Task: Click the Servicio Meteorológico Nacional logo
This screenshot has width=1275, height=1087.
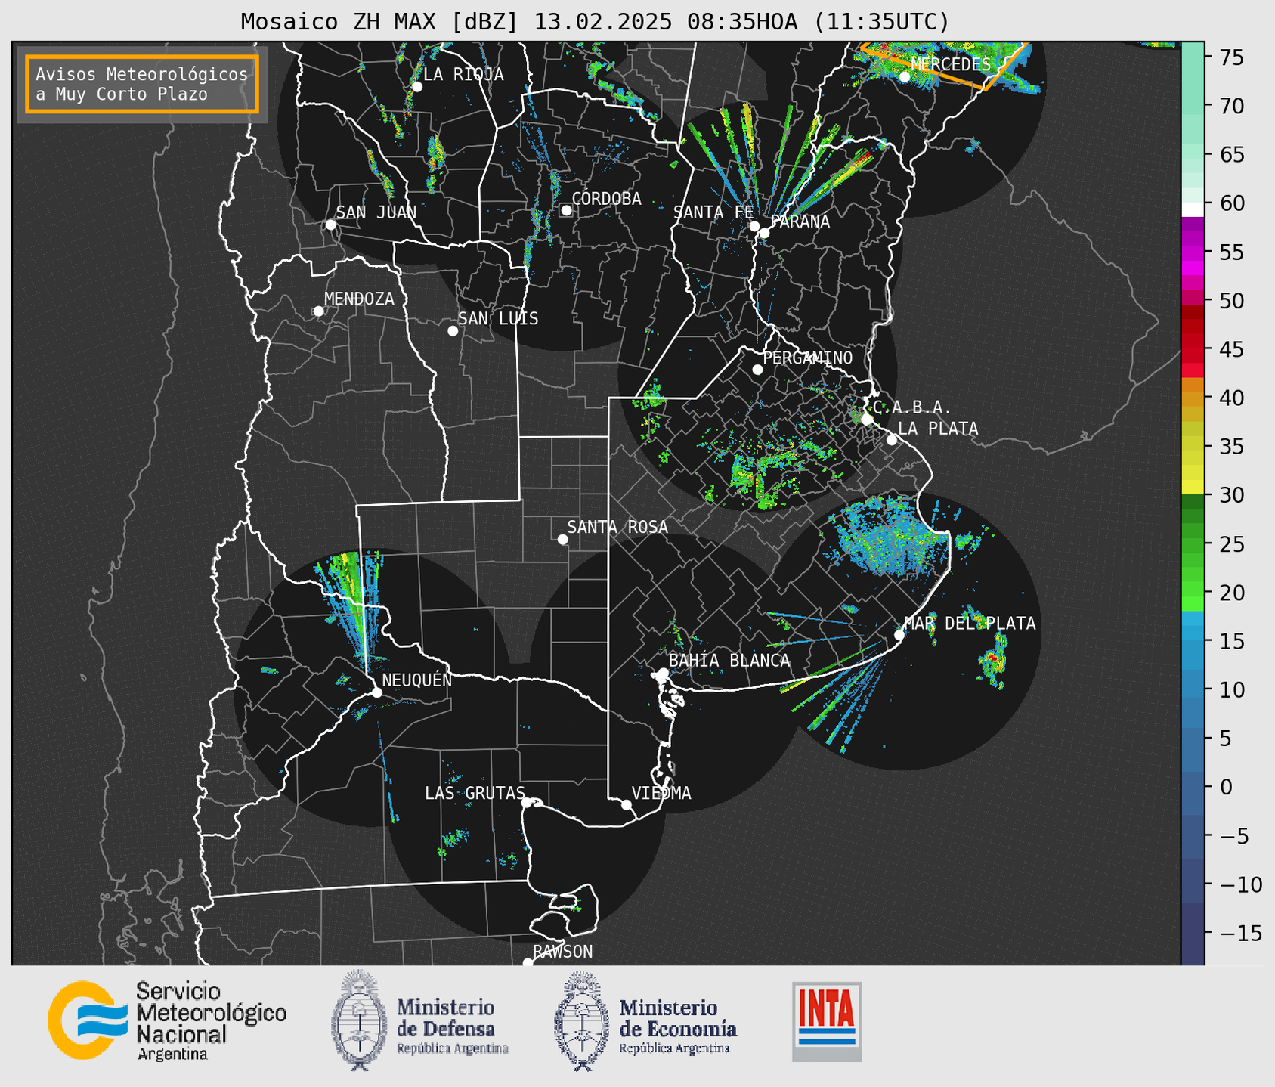Action: click(x=167, y=1021)
